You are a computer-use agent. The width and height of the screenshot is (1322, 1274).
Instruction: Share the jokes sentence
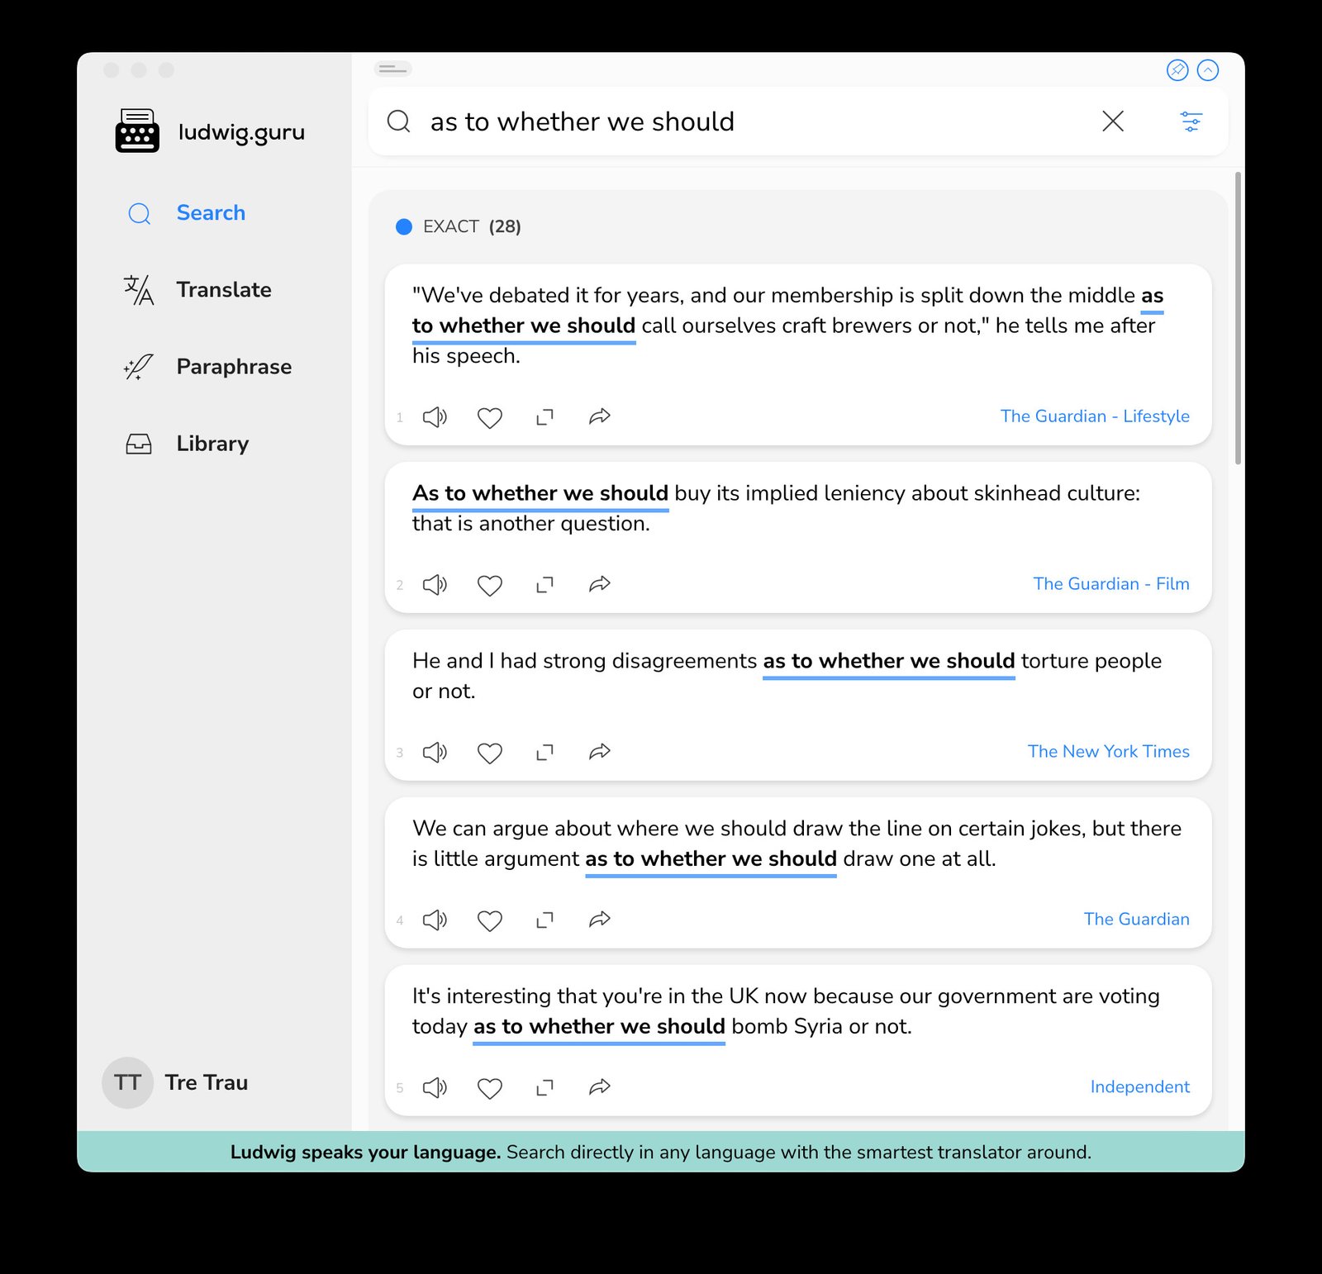point(600,920)
